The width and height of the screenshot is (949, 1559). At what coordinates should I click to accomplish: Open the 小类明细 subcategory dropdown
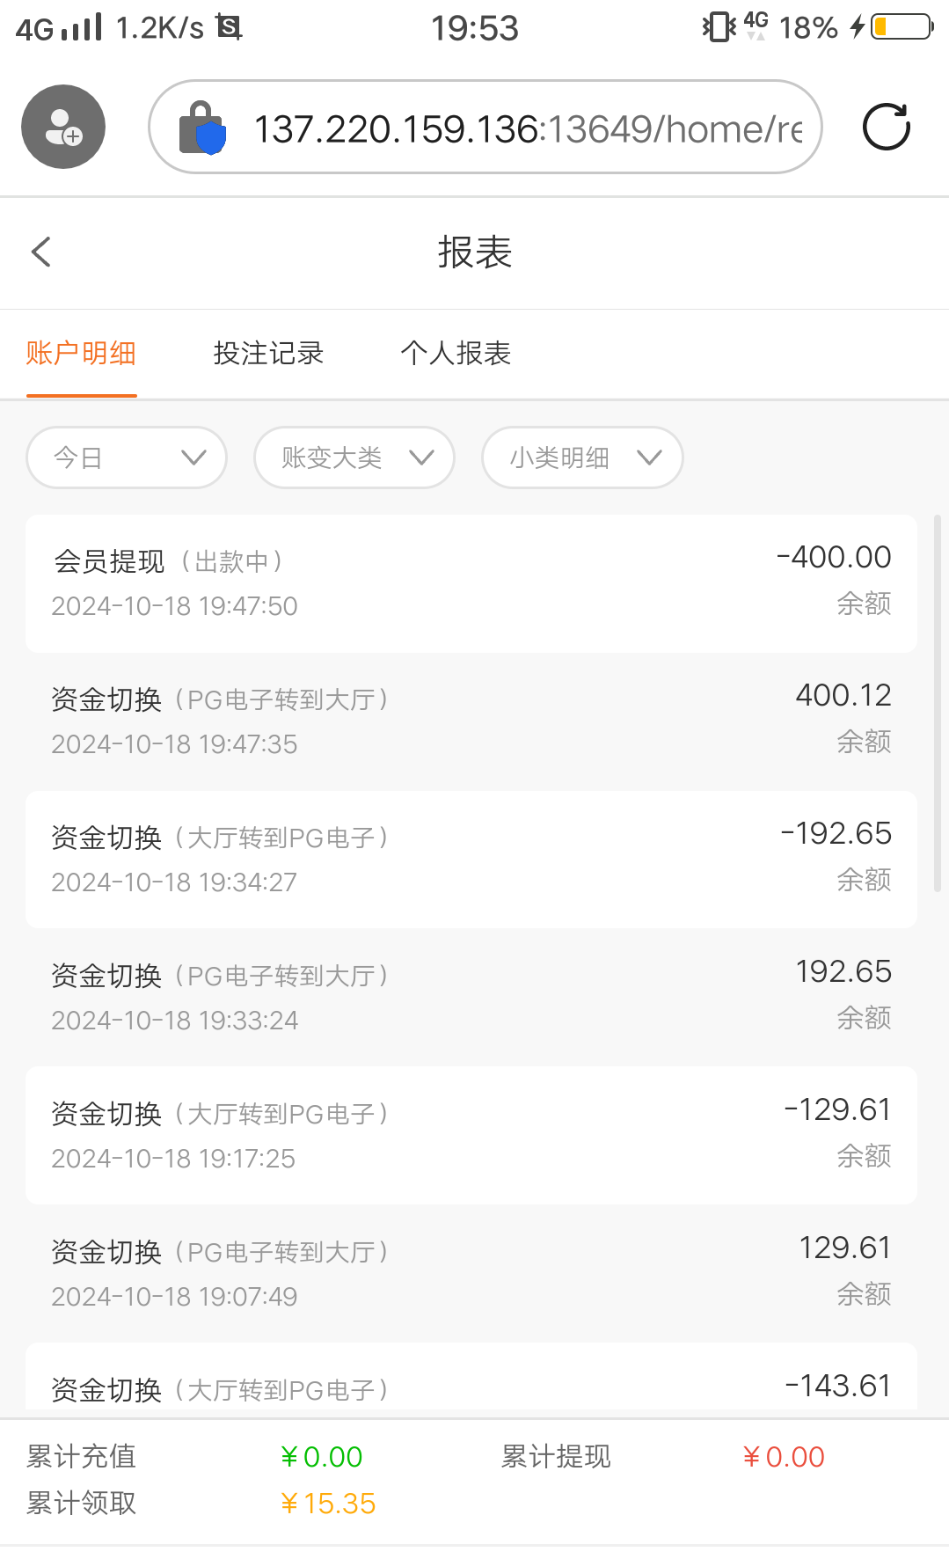(x=582, y=457)
